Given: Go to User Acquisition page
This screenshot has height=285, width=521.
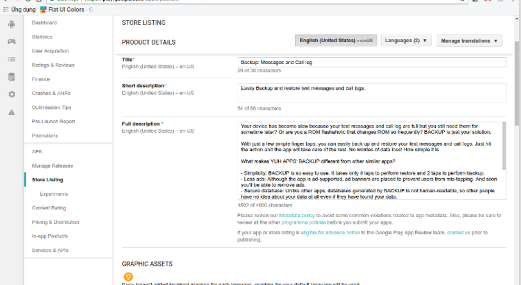Looking at the screenshot, I should click(50, 51).
